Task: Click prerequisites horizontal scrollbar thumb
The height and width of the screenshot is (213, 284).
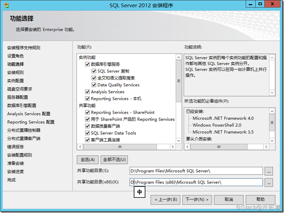Action: [219, 147]
